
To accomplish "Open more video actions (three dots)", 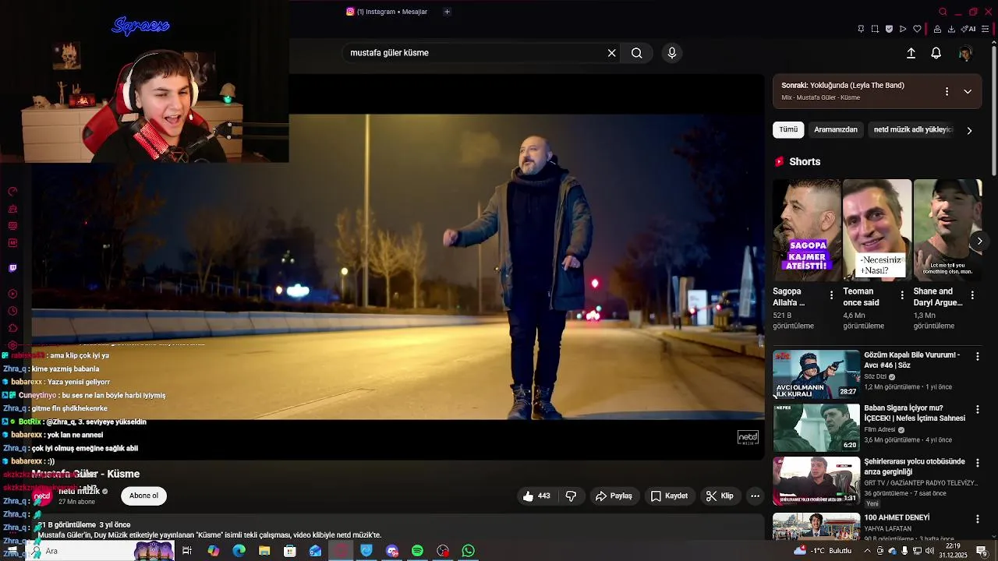I will point(755,496).
